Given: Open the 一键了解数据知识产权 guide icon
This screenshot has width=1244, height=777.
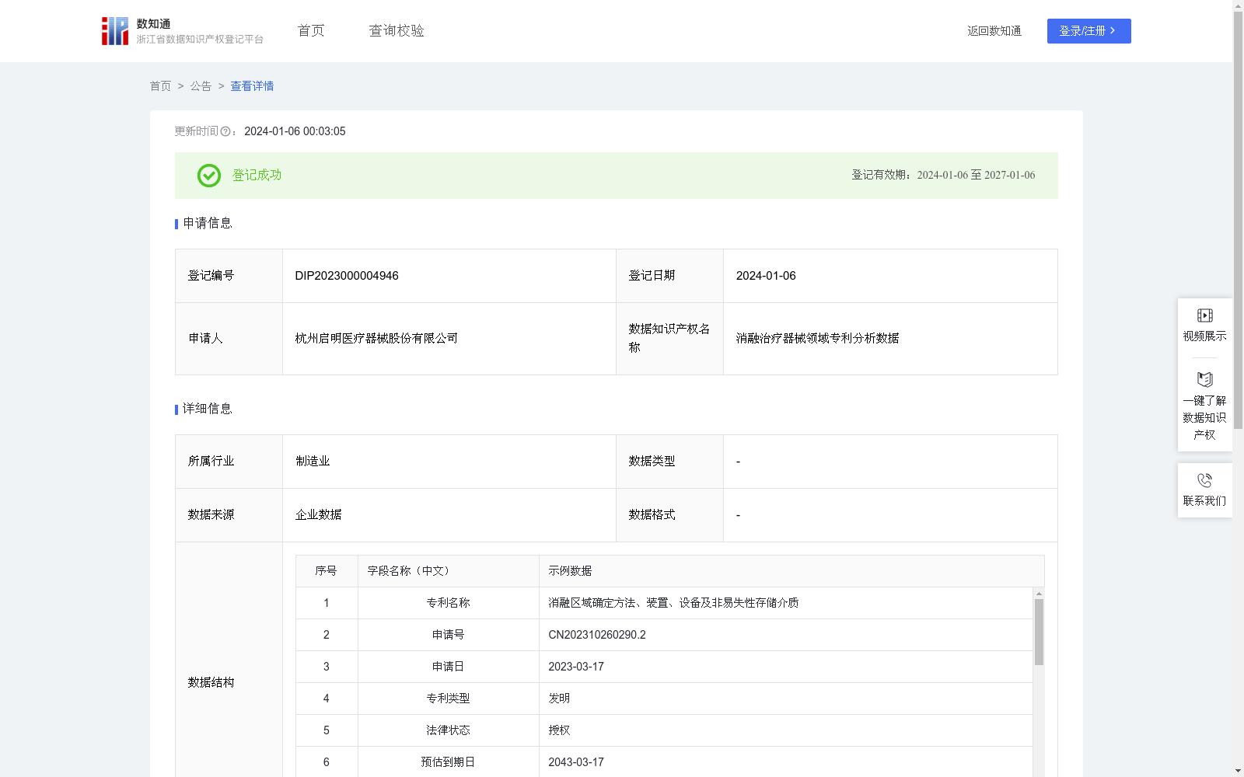Looking at the screenshot, I should (1204, 379).
